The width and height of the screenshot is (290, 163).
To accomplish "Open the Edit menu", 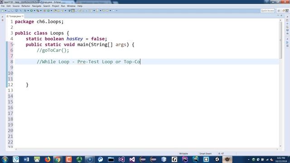I will 9,6.
